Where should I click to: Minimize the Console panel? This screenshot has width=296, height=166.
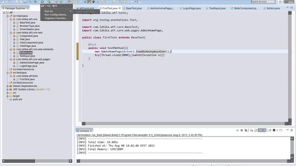coord(288,130)
